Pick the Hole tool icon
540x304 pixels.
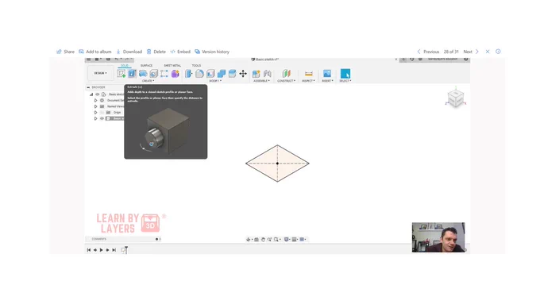(153, 73)
